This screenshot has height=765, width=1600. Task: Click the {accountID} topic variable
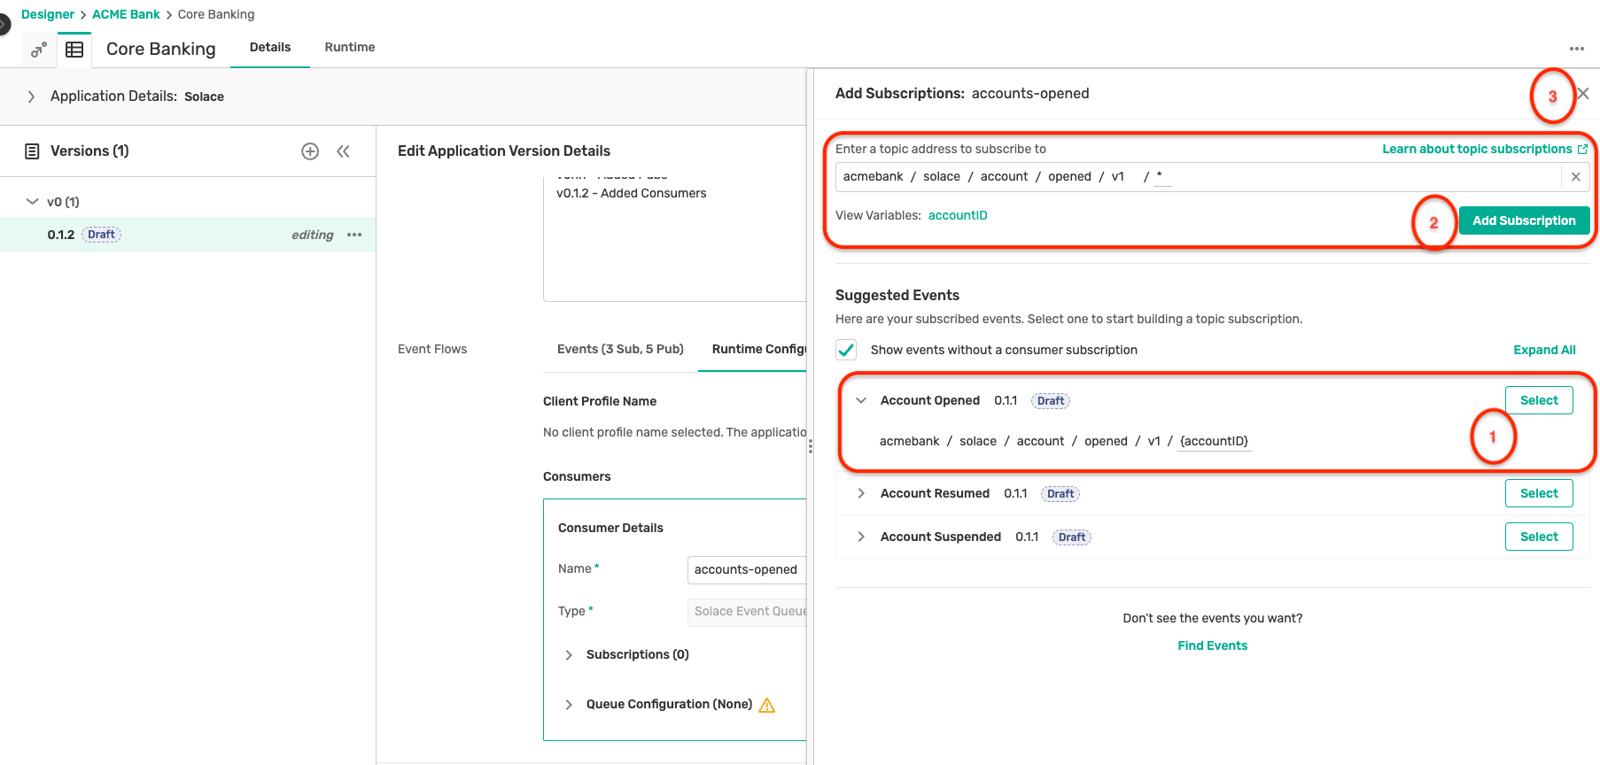pos(1214,441)
